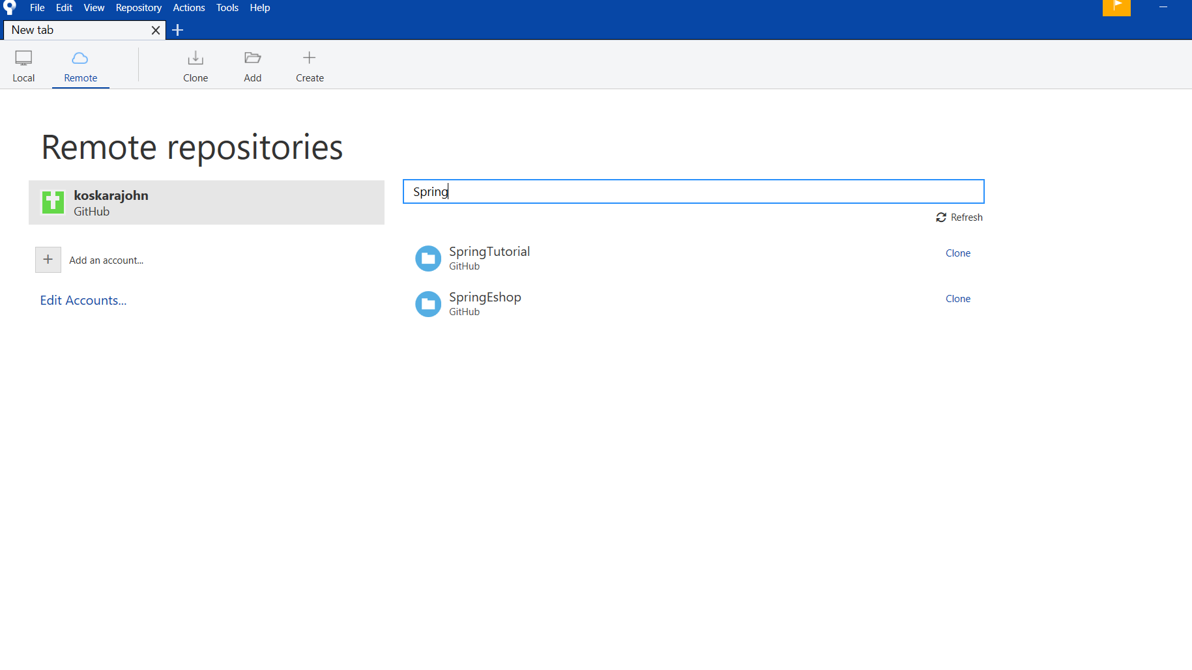The image size is (1192, 670).
Task: Select the SpringTutorial repository name
Action: coord(489,251)
